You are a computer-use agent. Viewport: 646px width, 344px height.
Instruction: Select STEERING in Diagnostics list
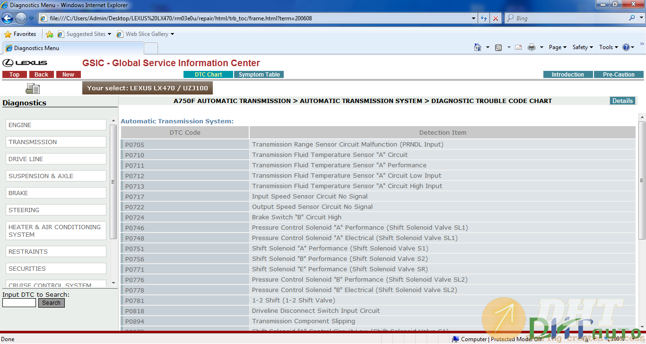56,210
